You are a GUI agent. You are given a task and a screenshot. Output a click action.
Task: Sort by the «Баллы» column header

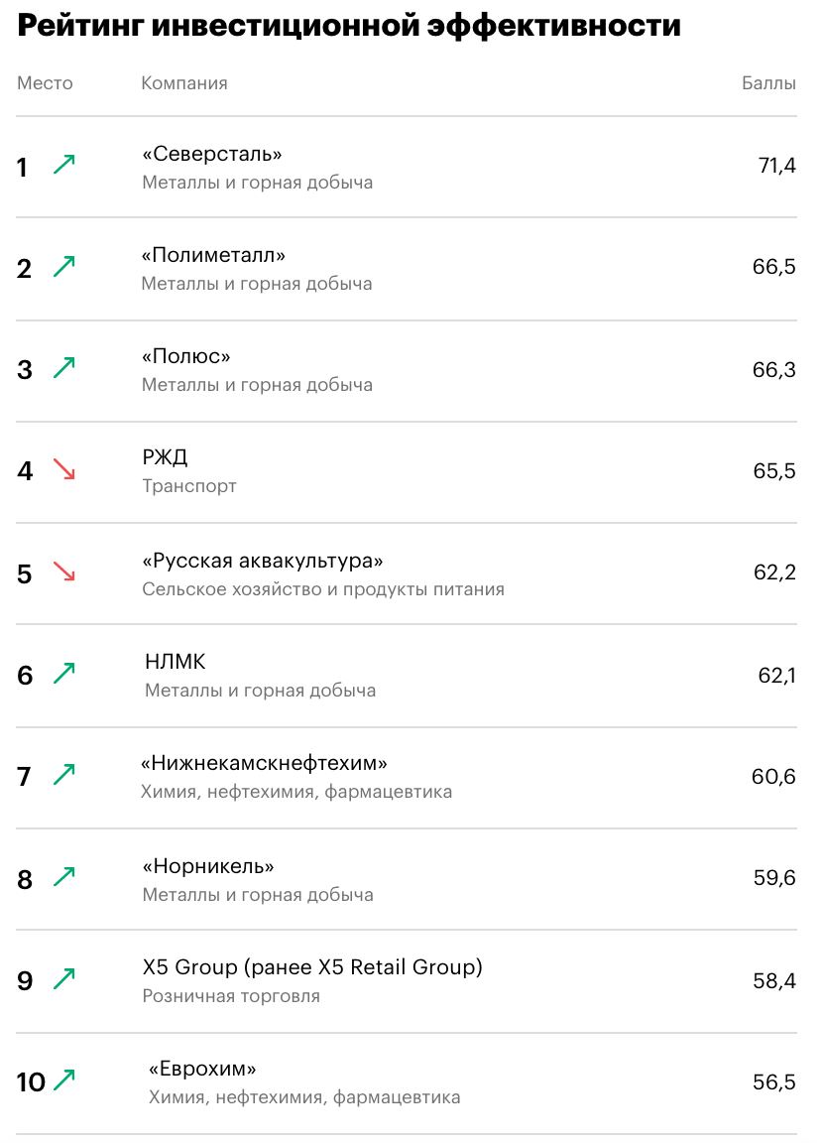point(768,83)
